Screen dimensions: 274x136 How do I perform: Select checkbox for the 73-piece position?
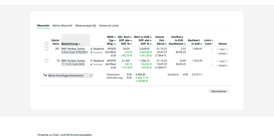46,61
